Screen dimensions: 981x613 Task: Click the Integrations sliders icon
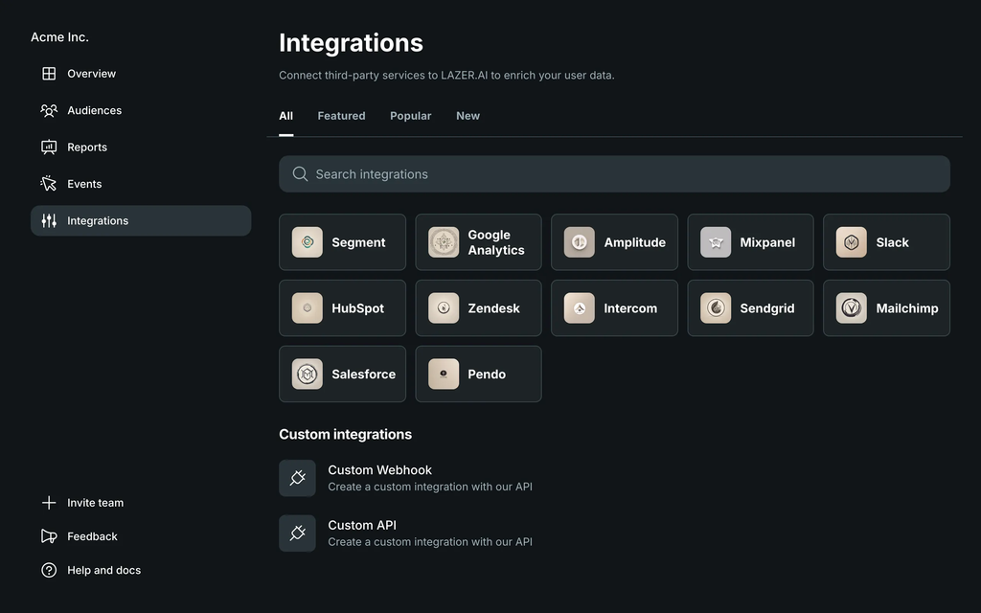tap(49, 221)
